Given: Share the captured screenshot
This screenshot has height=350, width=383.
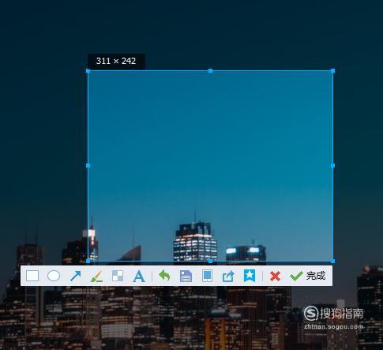Looking at the screenshot, I should 228,277.
